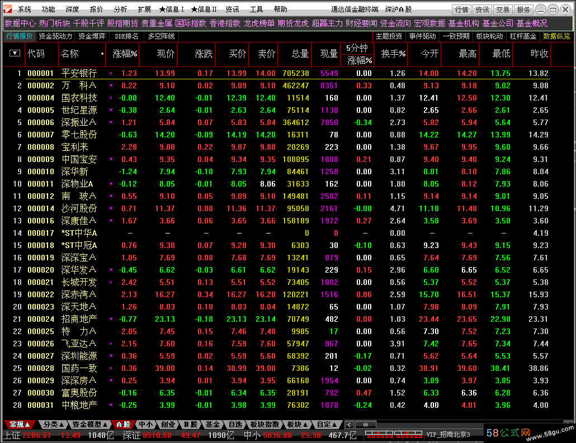This screenshot has width=576, height=443.
Task: Open the 功能 menu
Action: point(48,9)
